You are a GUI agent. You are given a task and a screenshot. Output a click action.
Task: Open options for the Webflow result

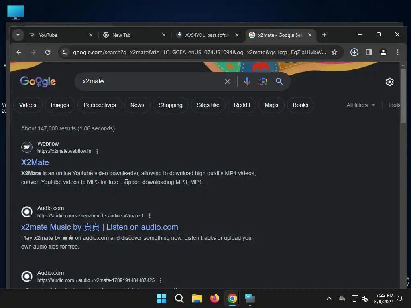tap(97, 151)
